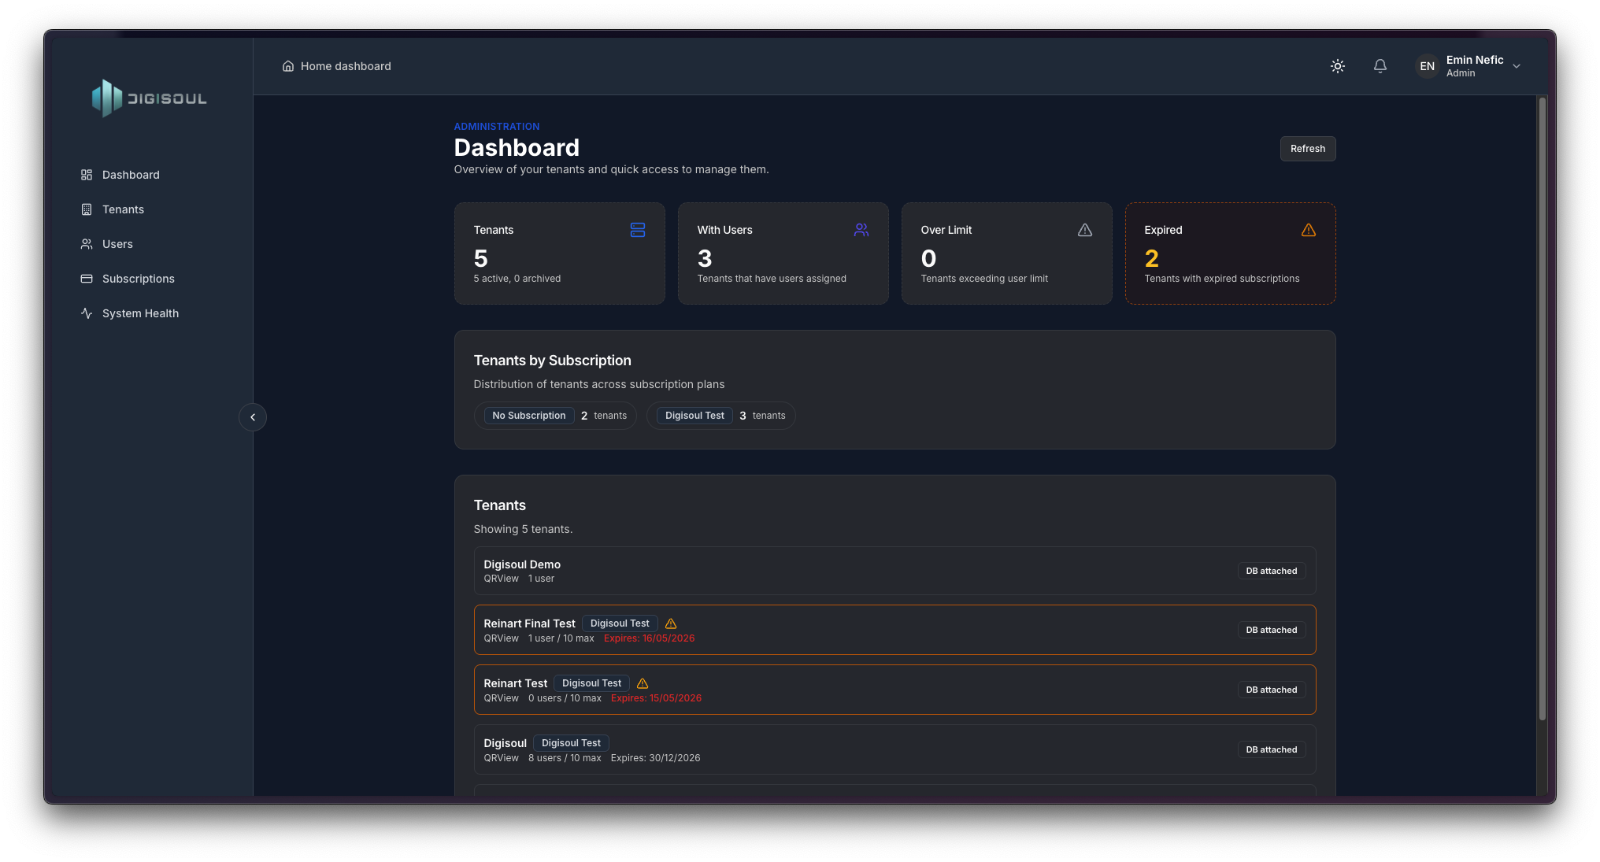The width and height of the screenshot is (1600, 862).
Task: Expand the Emin Nefic account menu chevron
Action: (1517, 66)
